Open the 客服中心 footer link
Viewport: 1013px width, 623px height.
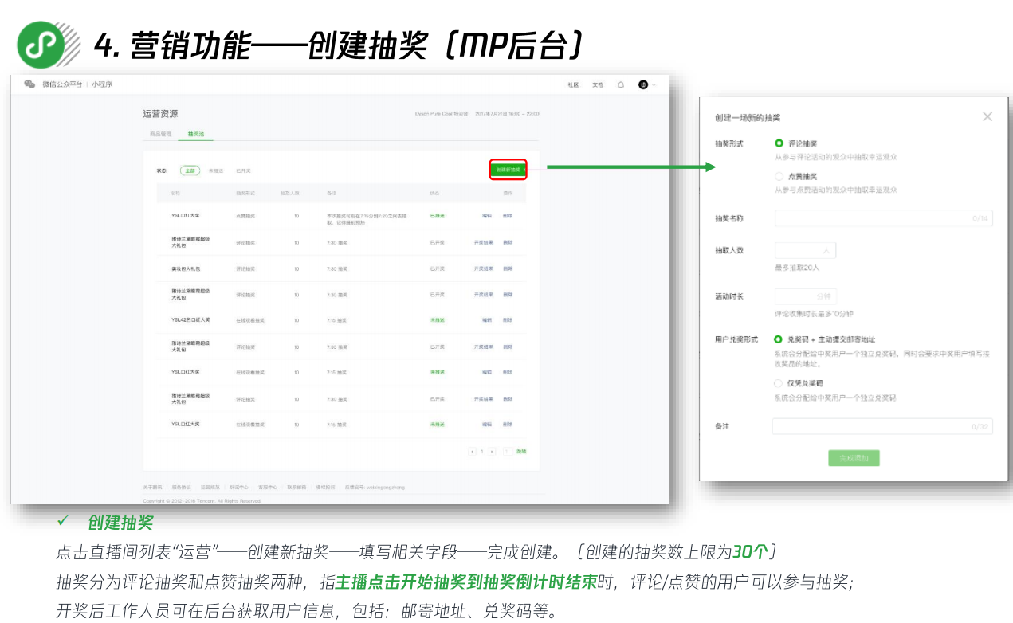tap(268, 486)
